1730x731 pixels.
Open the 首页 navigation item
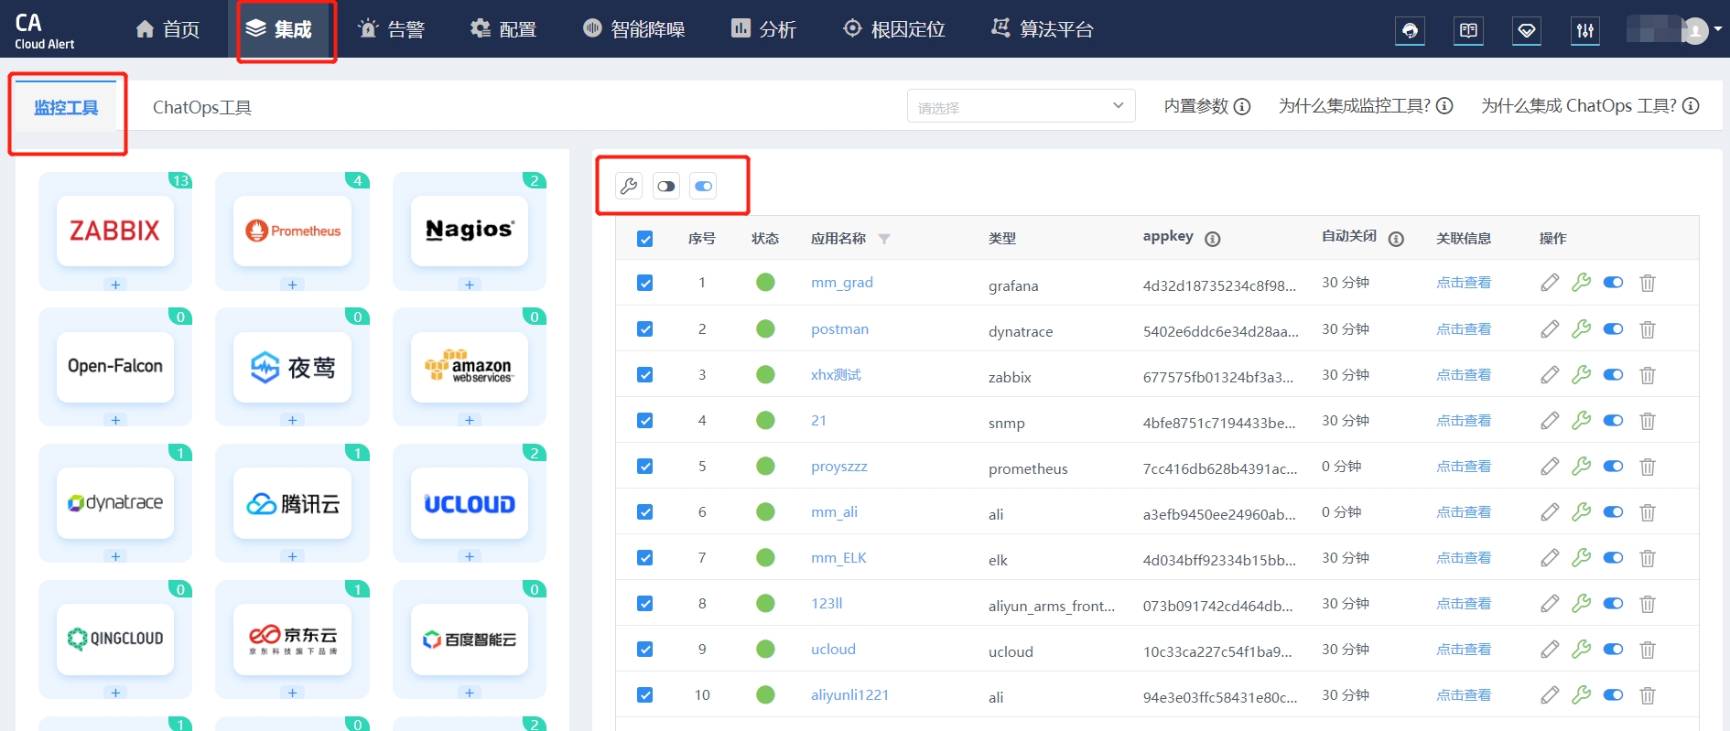point(168,29)
